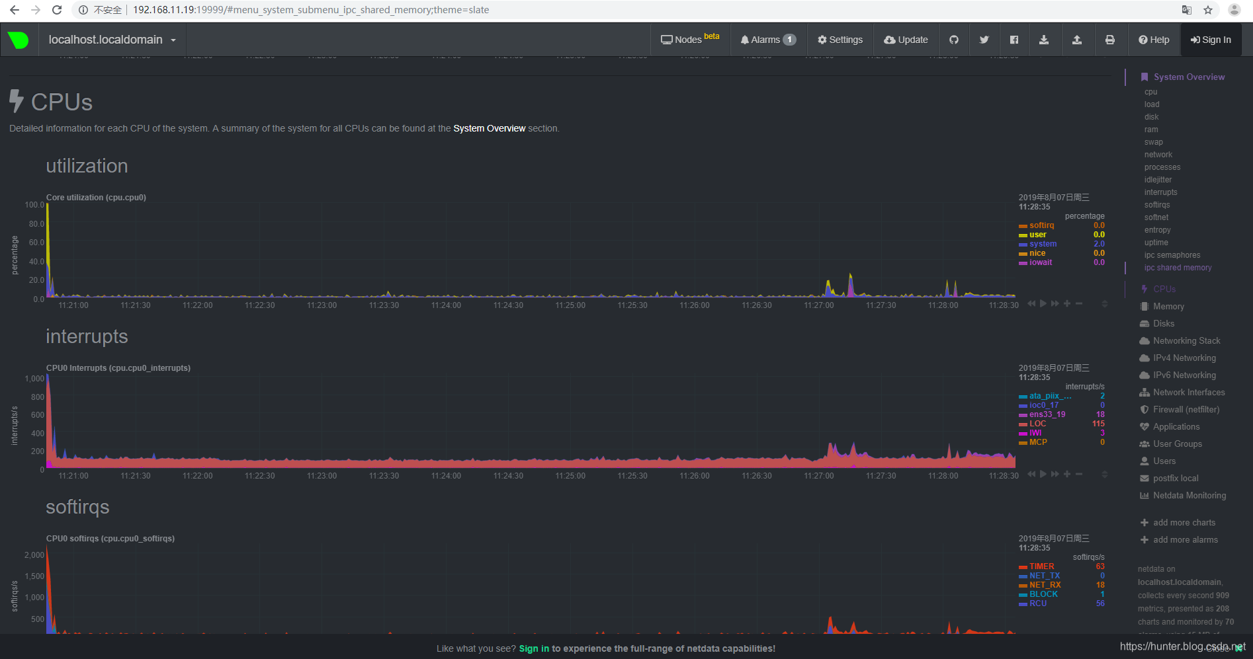This screenshot has height=659, width=1253.
Task: Click the Update cloud icon in the top bar
Action: coord(905,40)
